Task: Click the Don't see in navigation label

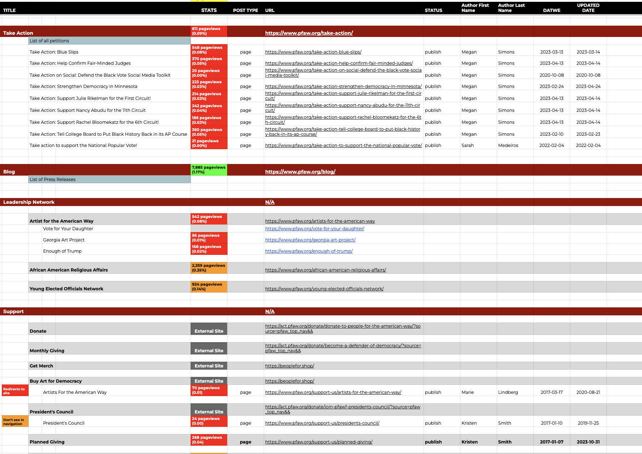Action: 14,421
